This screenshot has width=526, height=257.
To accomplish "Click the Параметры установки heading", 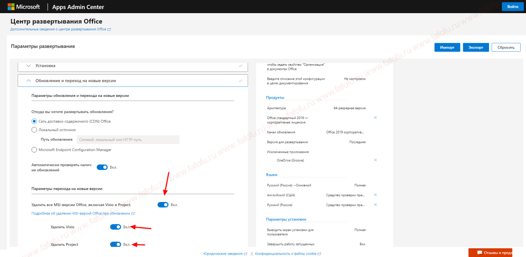I will 286,219.
